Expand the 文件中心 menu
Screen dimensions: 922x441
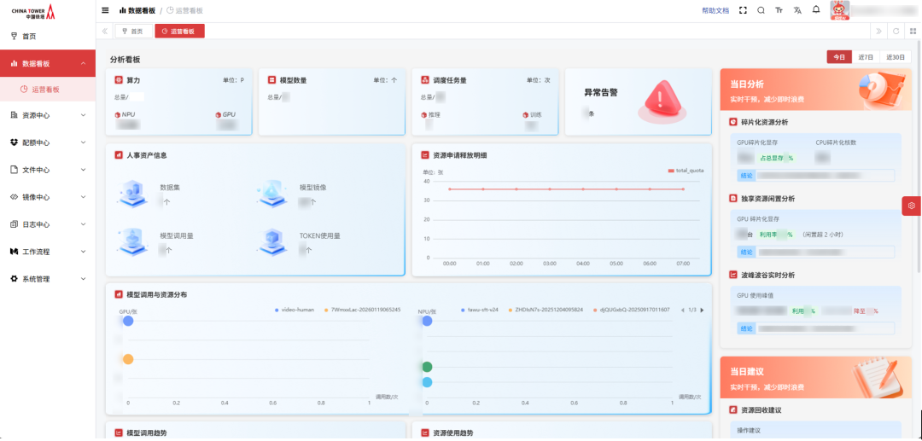(x=48, y=170)
